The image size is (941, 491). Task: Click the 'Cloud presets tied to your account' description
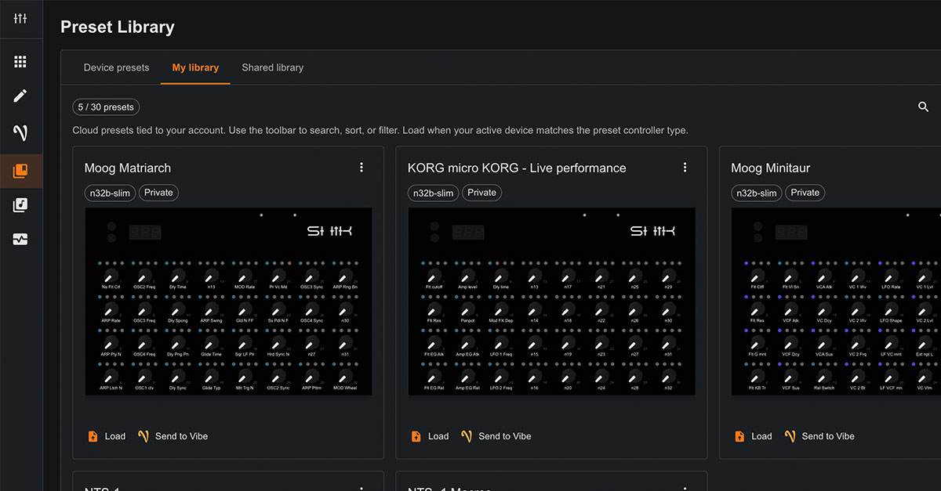pos(380,130)
